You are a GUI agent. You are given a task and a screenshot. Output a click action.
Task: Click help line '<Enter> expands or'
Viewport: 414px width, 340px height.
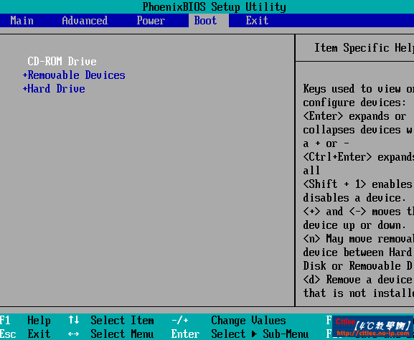click(x=354, y=116)
